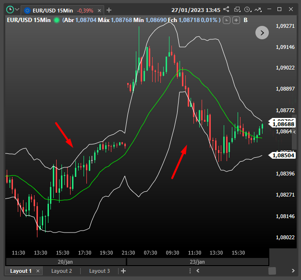Viewport: 301px width, 280px height.
Task: Open the detach window icon menu
Action: [x=237, y=10]
